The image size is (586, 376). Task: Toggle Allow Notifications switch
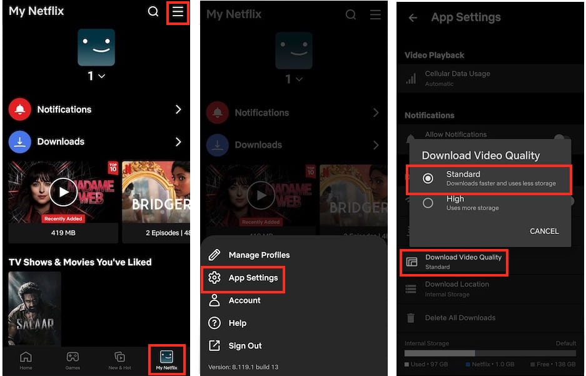(x=562, y=137)
